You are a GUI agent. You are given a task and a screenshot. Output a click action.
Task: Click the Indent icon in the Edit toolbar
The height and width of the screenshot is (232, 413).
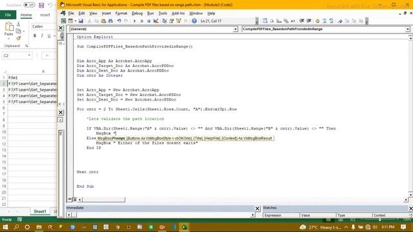click(x=302, y=21)
